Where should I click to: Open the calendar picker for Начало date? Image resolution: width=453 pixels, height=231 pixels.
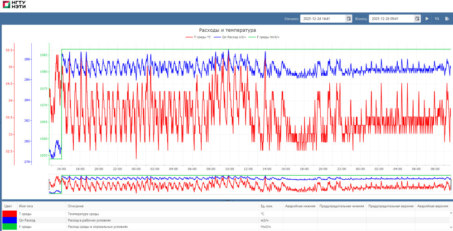[349, 19]
